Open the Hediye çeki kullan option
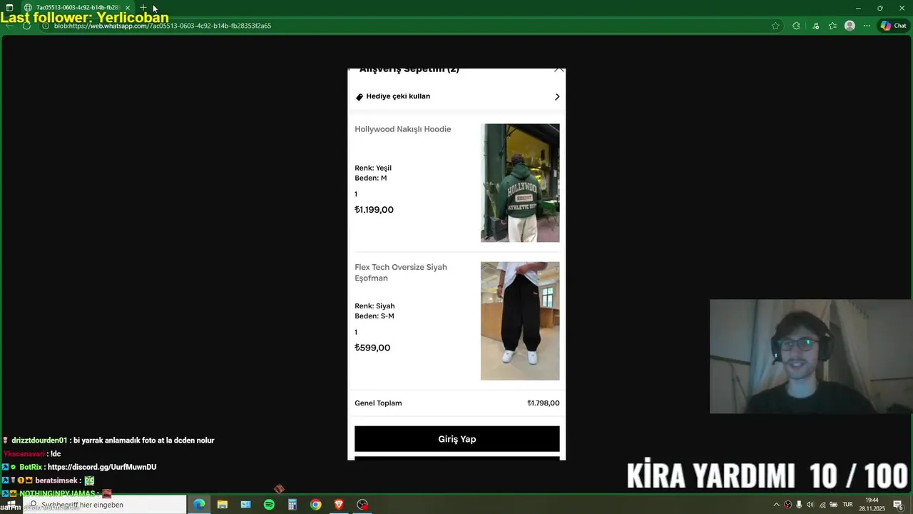This screenshot has height=514, width=913. [456, 96]
